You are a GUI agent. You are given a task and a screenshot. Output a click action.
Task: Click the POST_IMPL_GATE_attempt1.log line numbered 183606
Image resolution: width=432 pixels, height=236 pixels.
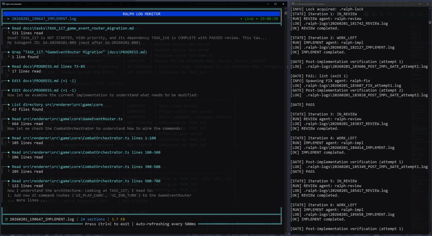pyautogui.click(x=359, y=66)
